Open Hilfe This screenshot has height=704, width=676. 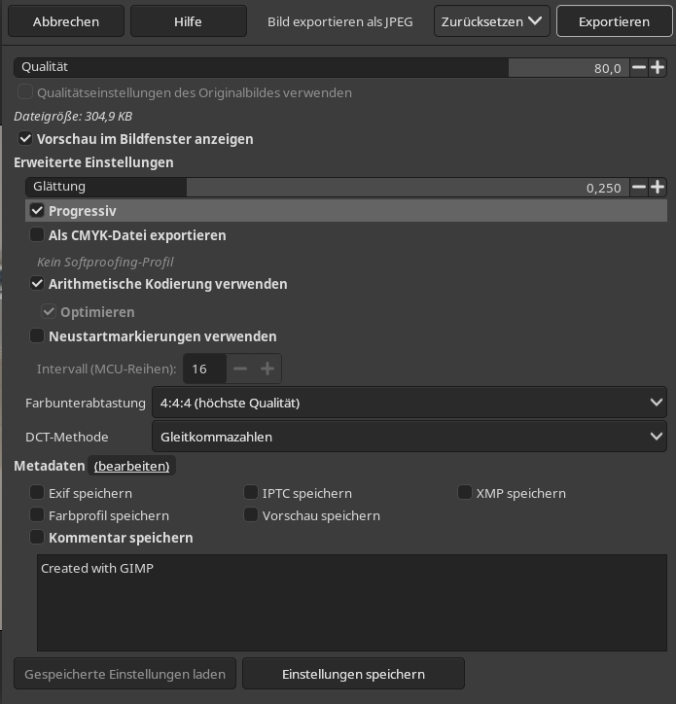click(188, 21)
